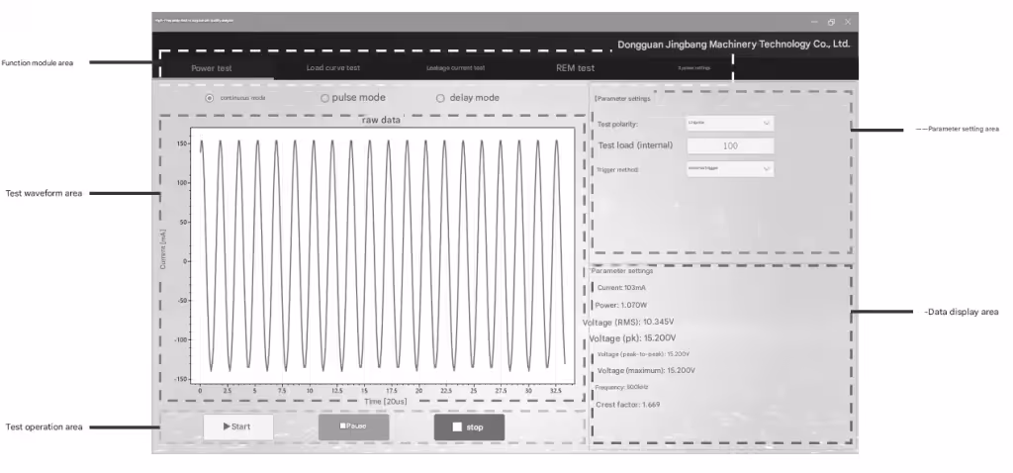This screenshot has height=473, width=1013.
Task: Click the restore window icon
Action: [831, 22]
